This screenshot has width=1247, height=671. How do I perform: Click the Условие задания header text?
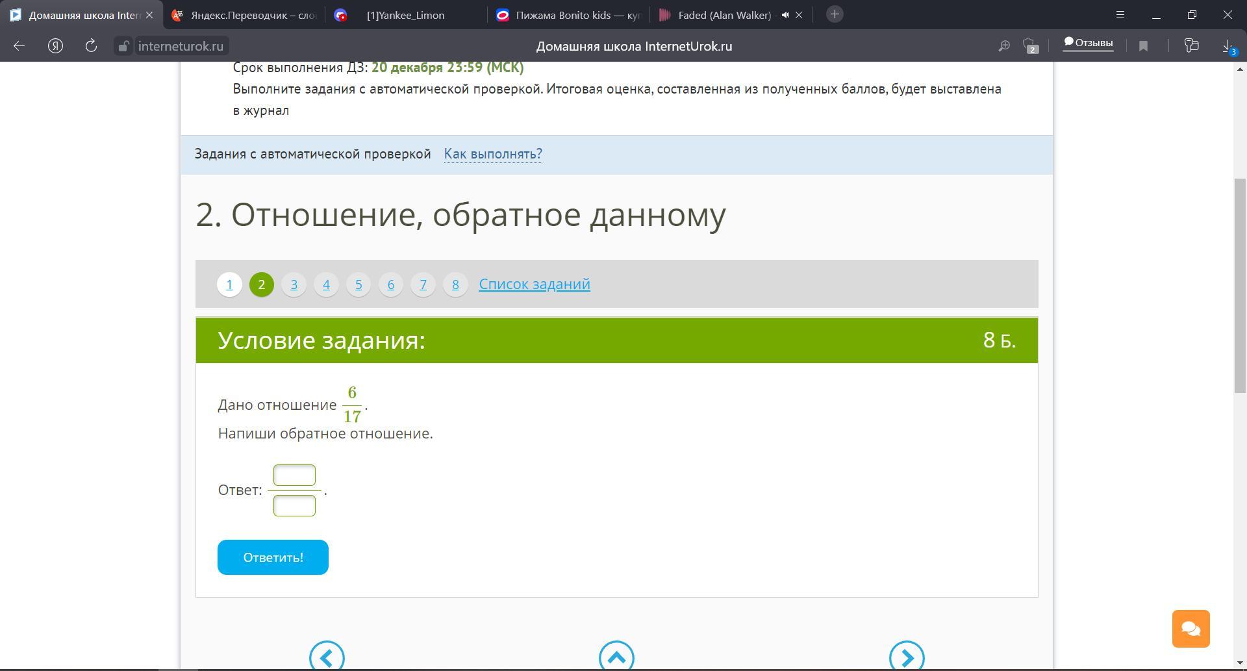pos(321,340)
